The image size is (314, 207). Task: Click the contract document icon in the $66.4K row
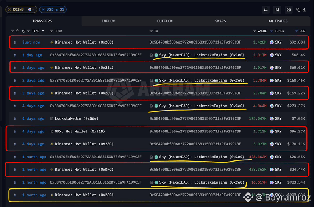tap(152, 55)
